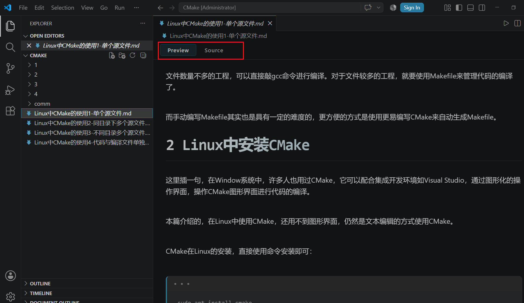Open the Copilot chat icon
The width and height of the screenshot is (524, 303).
(x=368, y=8)
